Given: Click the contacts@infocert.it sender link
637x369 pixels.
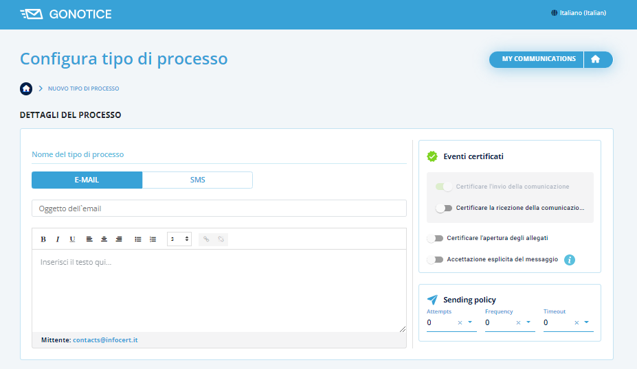Looking at the screenshot, I should pyautogui.click(x=105, y=340).
